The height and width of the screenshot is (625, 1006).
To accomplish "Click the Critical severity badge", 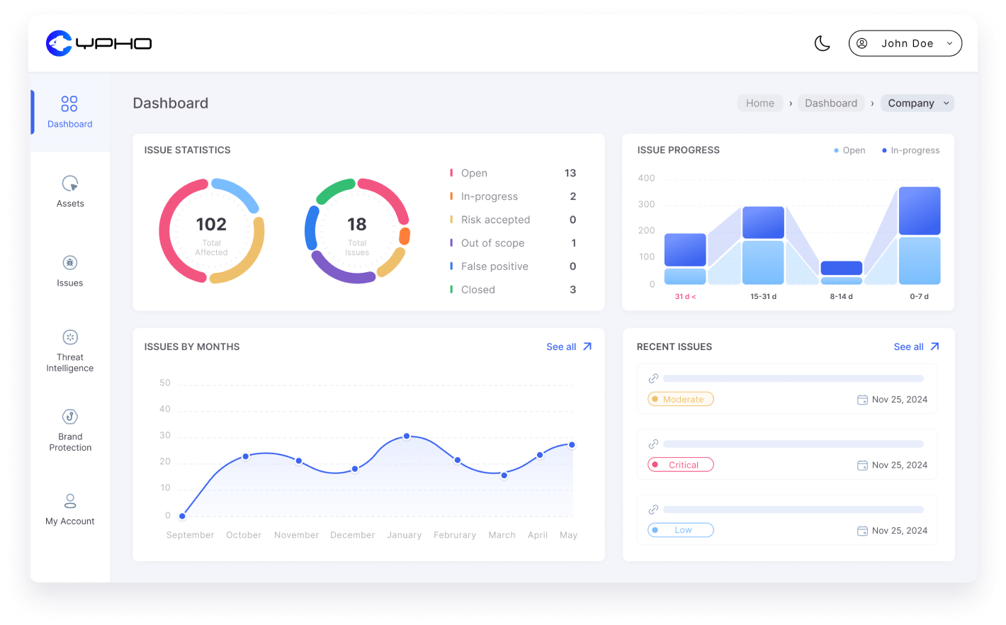I will [680, 465].
